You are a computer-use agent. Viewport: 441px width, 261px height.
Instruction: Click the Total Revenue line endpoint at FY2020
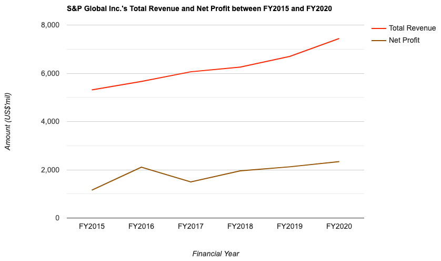click(339, 38)
